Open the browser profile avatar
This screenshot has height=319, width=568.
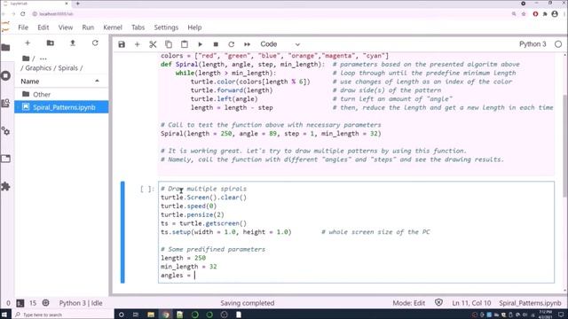coord(555,14)
